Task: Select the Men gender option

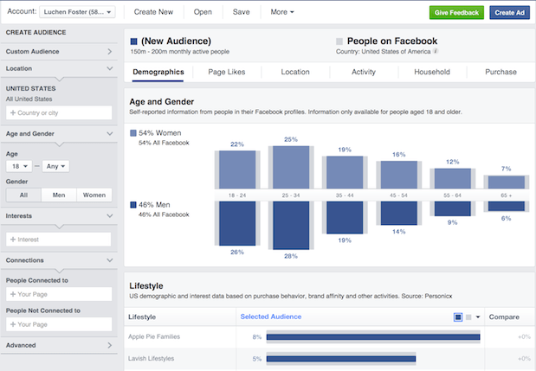Action: tap(58, 195)
